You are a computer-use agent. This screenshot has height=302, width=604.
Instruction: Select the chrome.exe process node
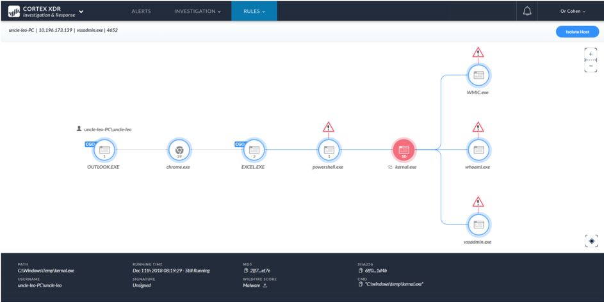(179, 150)
